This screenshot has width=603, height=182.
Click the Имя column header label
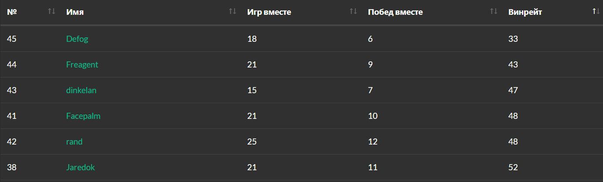pyautogui.click(x=75, y=12)
